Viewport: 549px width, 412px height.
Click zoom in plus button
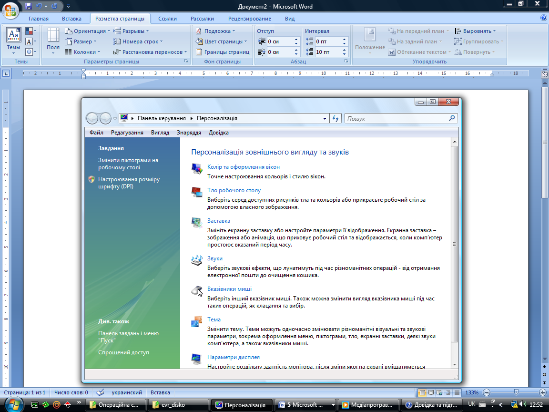pos(543,393)
